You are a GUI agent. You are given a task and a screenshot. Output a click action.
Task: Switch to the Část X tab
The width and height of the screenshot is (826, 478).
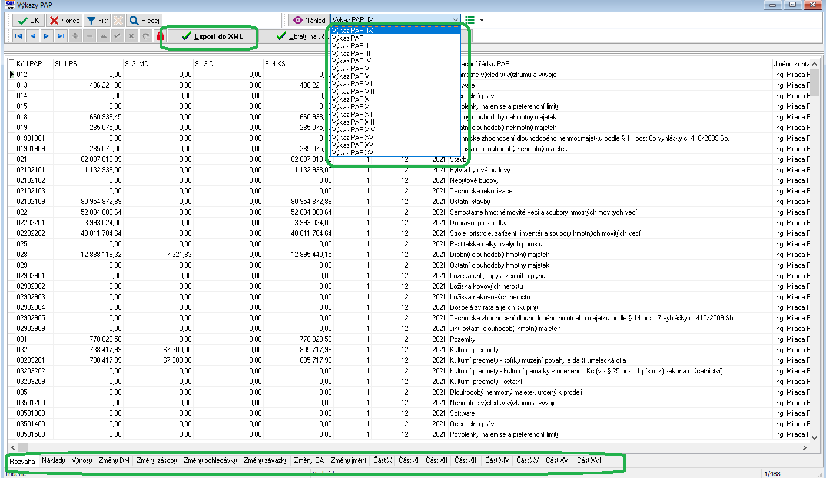pos(383,460)
